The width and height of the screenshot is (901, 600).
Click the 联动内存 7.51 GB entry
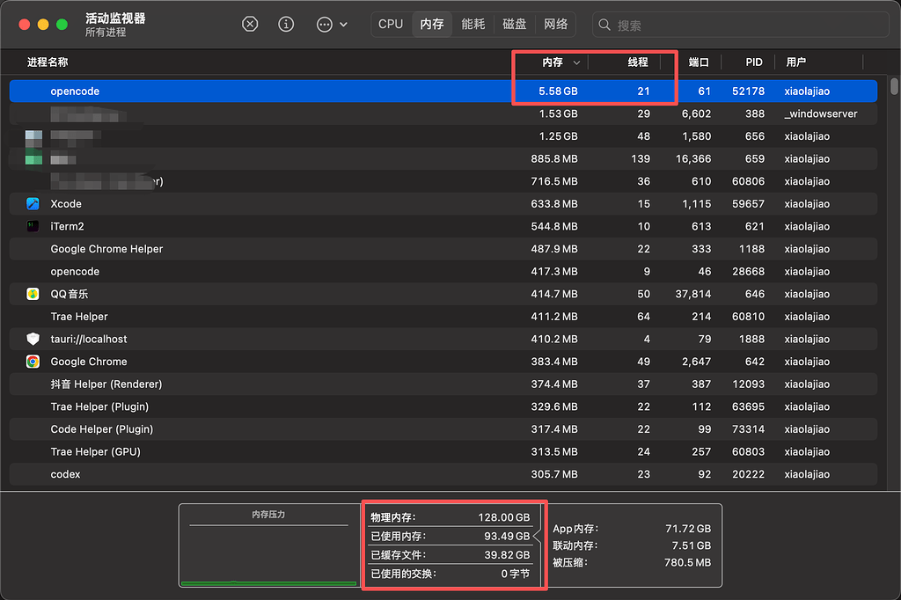[x=632, y=545]
